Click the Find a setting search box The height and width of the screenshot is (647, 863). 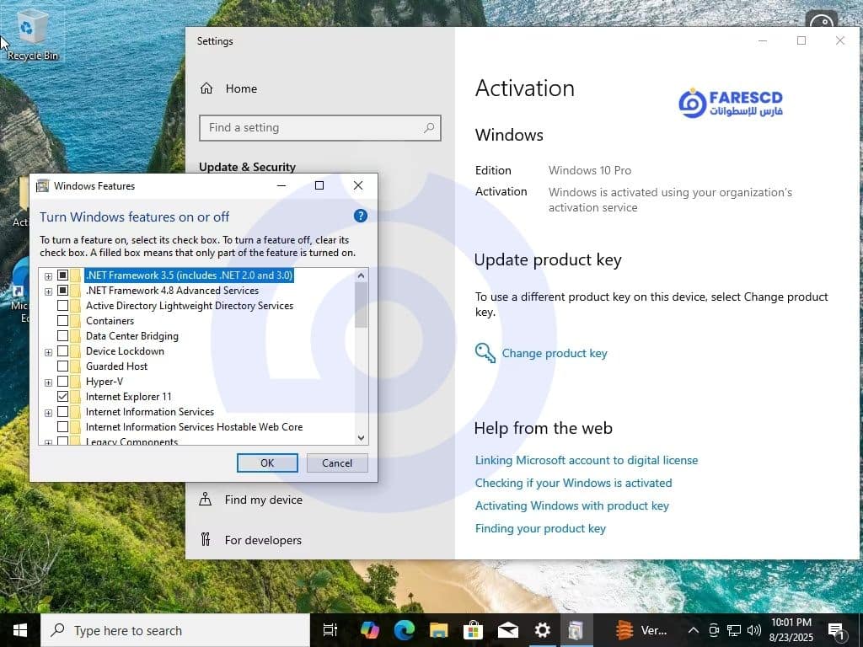[319, 128]
